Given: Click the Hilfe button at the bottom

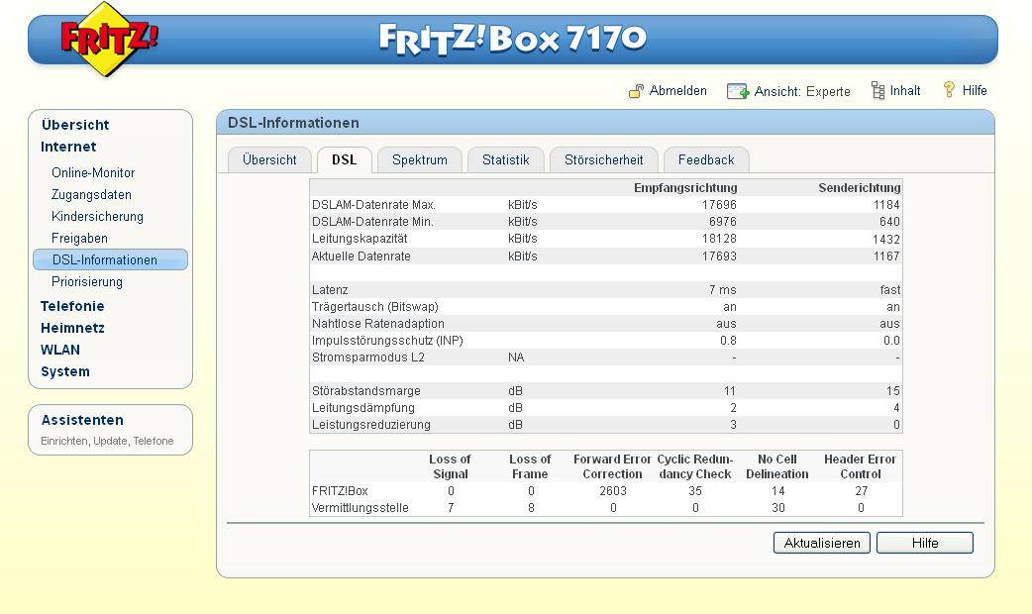Looking at the screenshot, I should [x=925, y=543].
